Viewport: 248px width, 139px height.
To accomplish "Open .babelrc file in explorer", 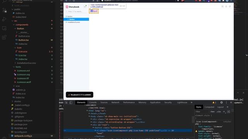I will point(18,109).
